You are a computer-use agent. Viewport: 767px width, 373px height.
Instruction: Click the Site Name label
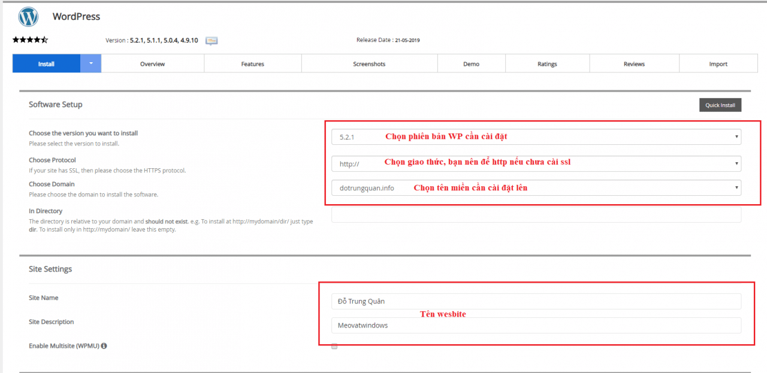tap(44, 298)
